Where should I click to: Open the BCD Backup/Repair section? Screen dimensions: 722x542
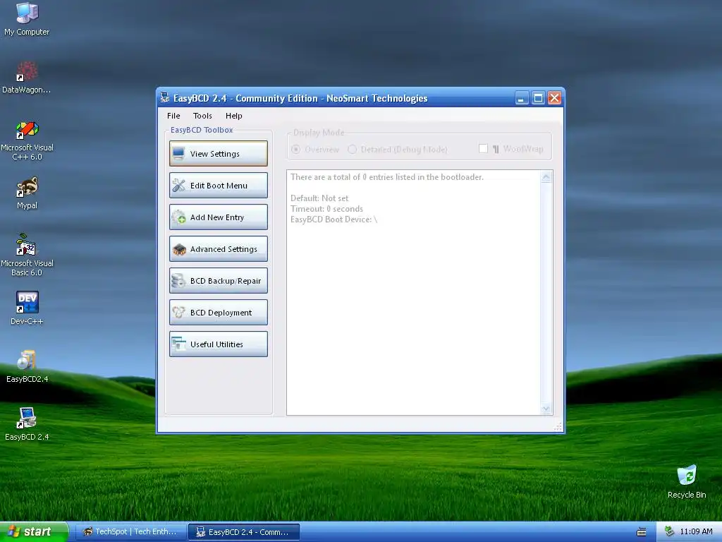219,281
